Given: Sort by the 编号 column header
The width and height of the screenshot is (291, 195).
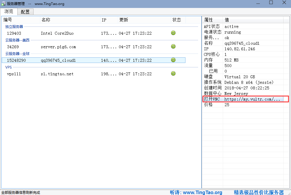Looking at the screenshot, I should click(x=21, y=20).
